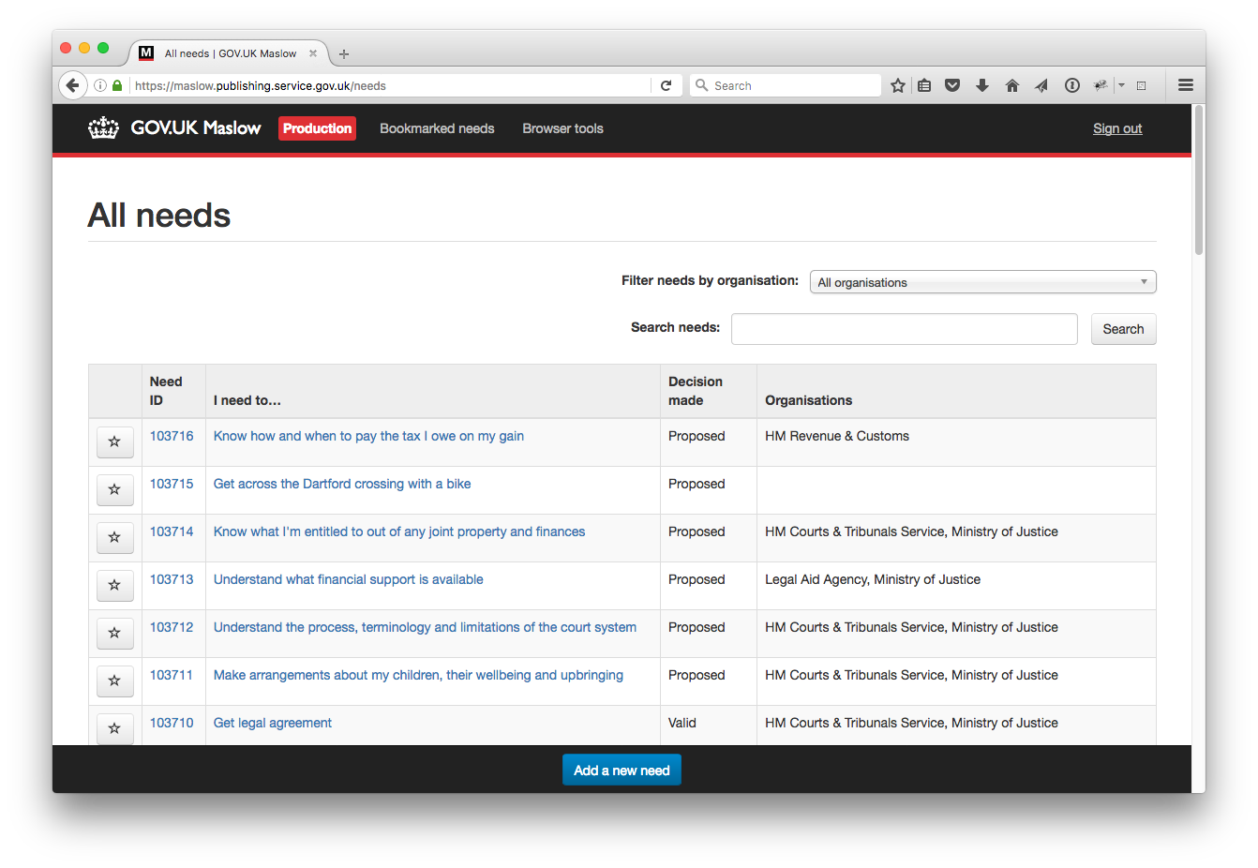Select the All needs browser tab
The height and width of the screenshot is (868, 1258).
click(x=229, y=53)
